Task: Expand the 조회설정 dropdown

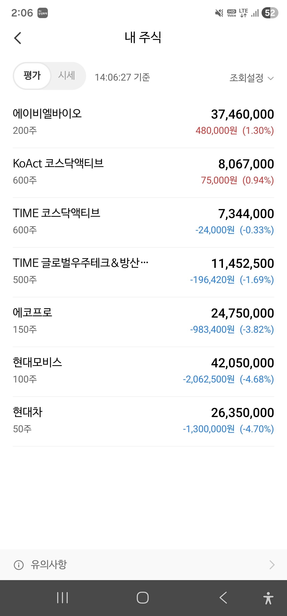Action: [x=251, y=78]
